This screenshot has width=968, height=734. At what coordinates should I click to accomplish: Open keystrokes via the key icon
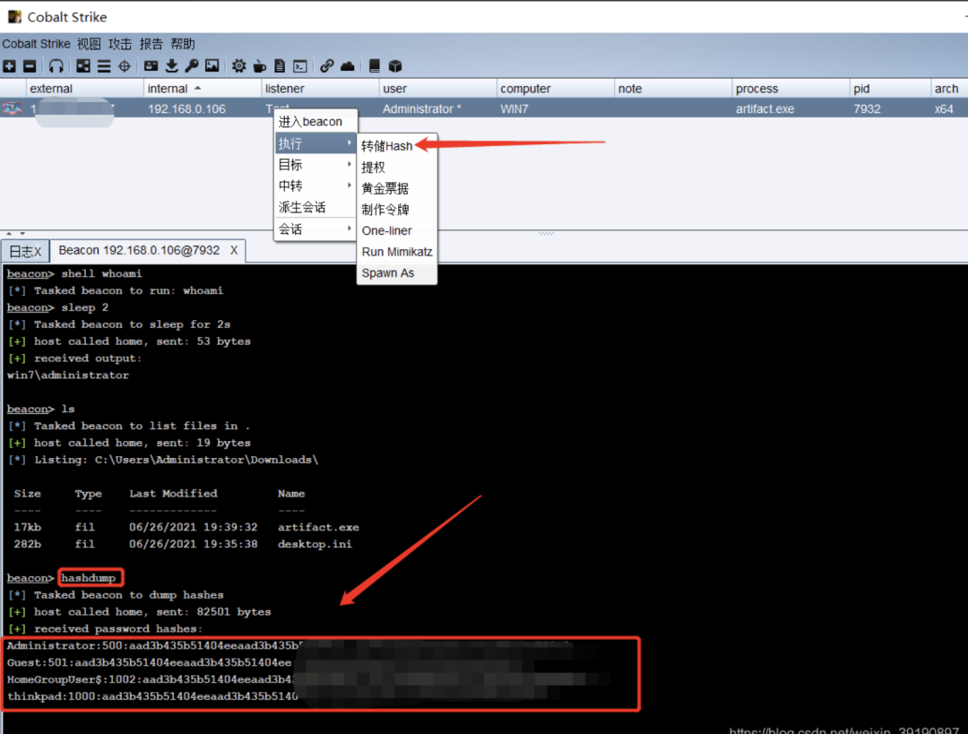tap(192, 66)
